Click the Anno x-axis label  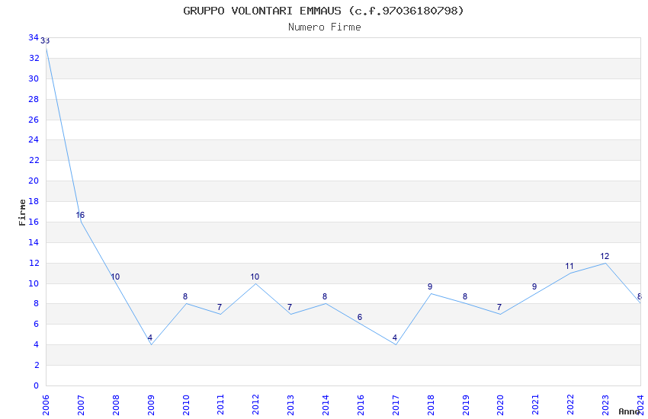629,411
